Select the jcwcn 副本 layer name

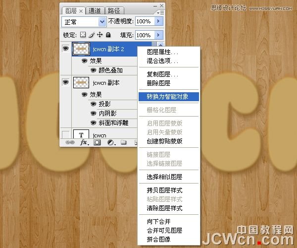(x=106, y=83)
